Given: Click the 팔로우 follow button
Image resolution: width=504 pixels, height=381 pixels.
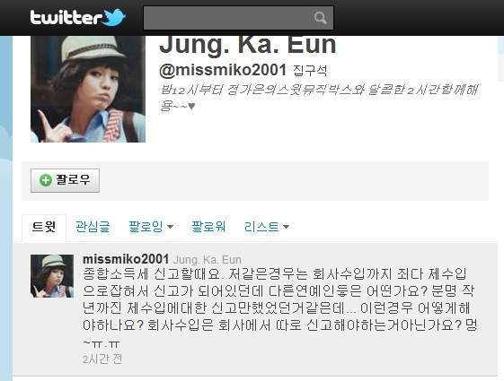Looking at the screenshot, I should tap(65, 180).
